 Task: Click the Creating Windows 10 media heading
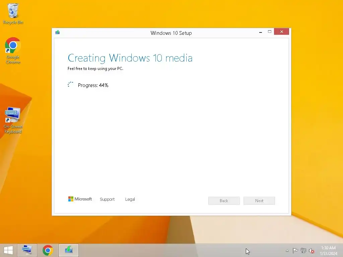[x=130, y=58]
